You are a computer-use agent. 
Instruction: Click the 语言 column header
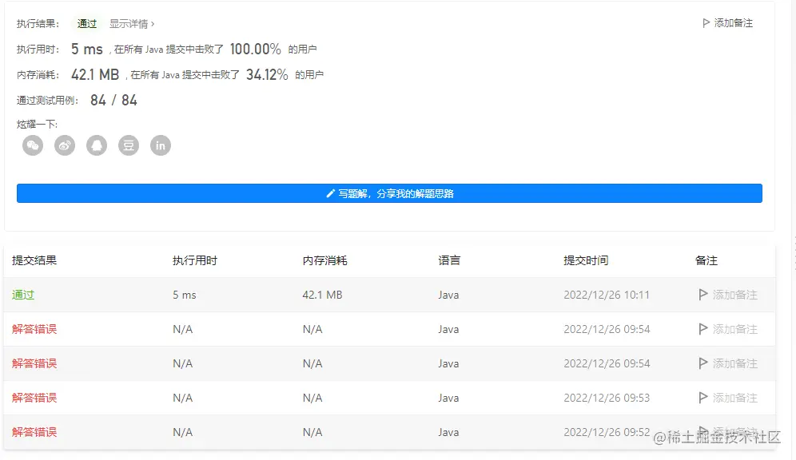click(449, 260)
